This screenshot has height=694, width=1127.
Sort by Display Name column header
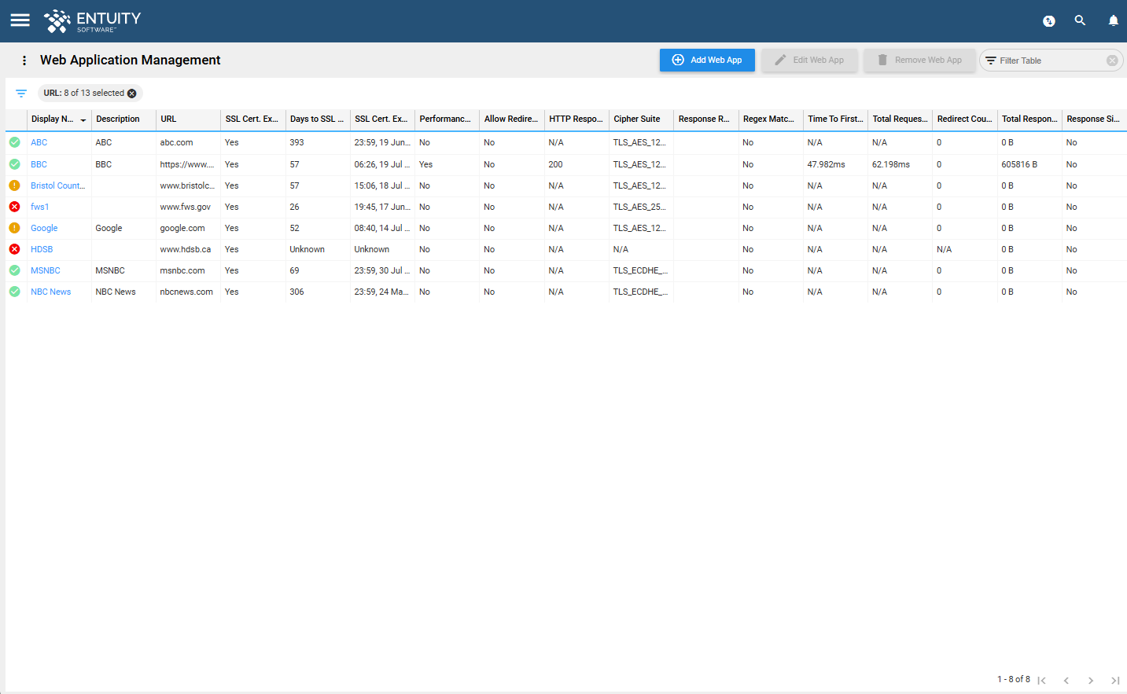pos(58,119)
